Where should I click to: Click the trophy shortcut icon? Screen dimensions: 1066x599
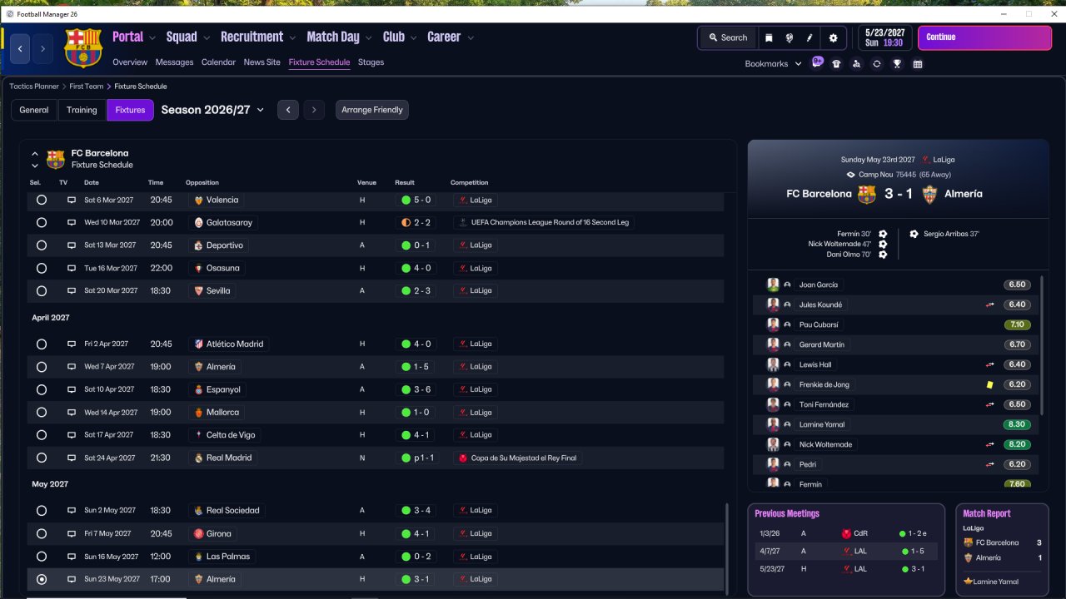897,64
